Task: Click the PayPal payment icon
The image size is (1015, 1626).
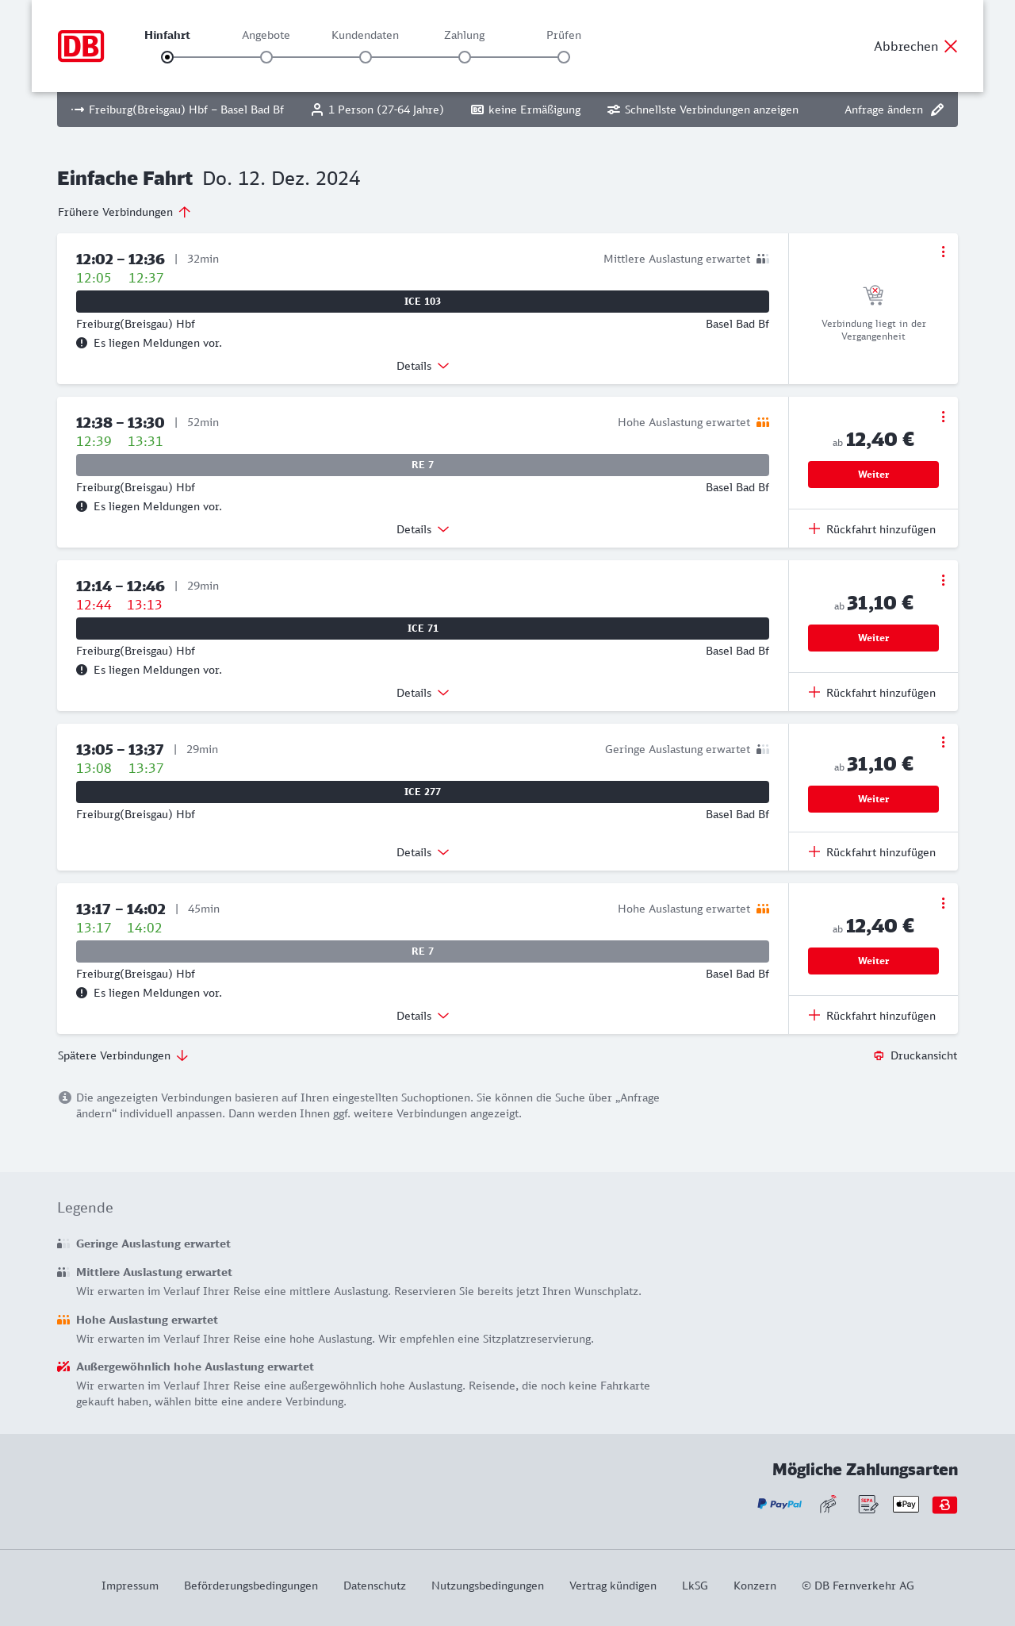Action: tap(779, 1504)
